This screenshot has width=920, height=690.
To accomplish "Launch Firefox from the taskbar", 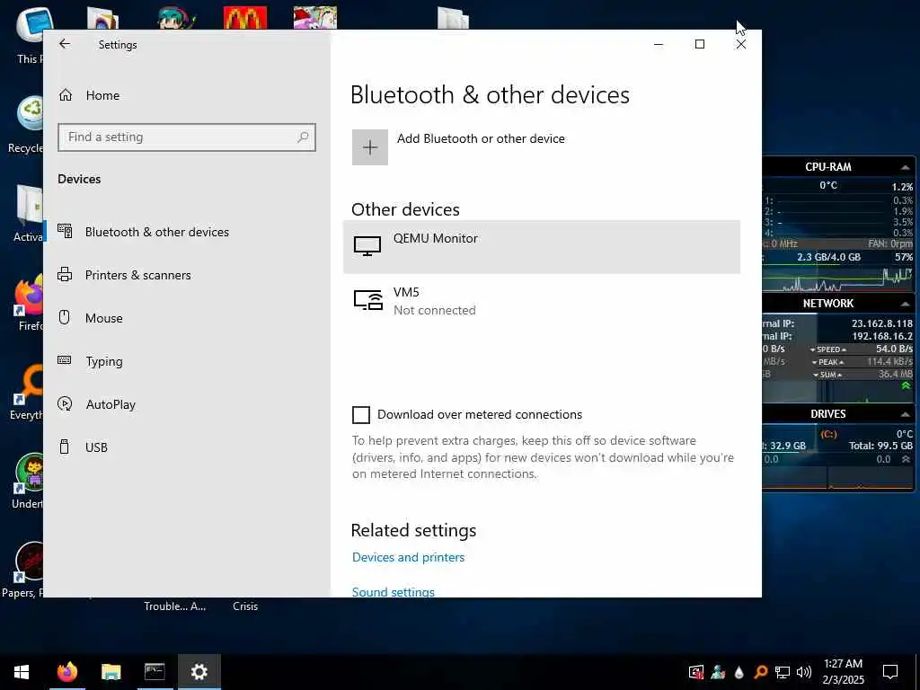I will click(x=66, y=672).
